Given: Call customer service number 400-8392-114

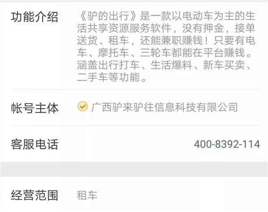Looking at the screenshot, I should point(227,144).
